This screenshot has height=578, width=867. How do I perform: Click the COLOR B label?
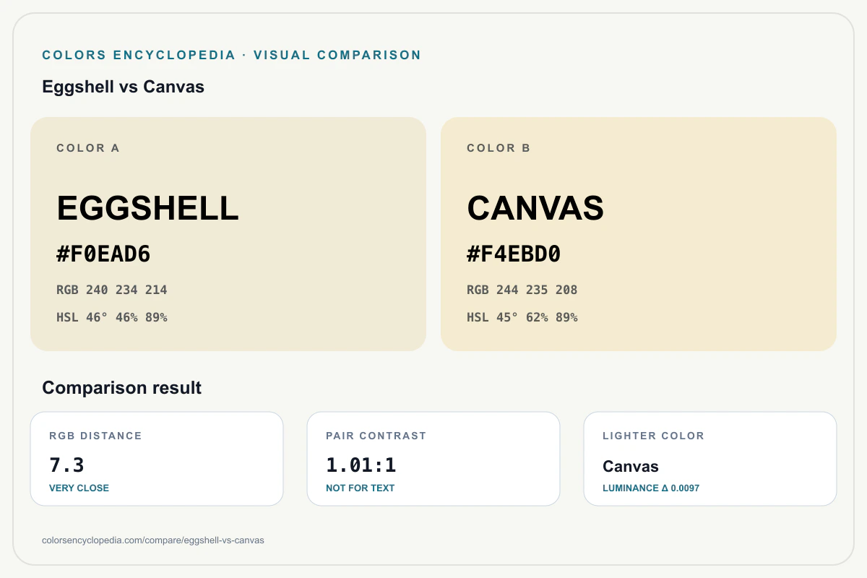pos(499,148)
